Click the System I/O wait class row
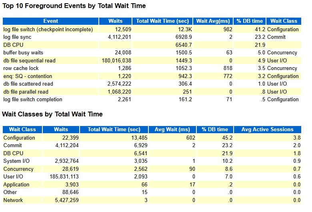The height and width of the screenshot is (212, 312). pyautogui.click(x=152, y=161)
